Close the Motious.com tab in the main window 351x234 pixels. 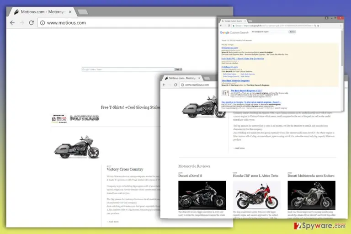(x=70, y=12)
